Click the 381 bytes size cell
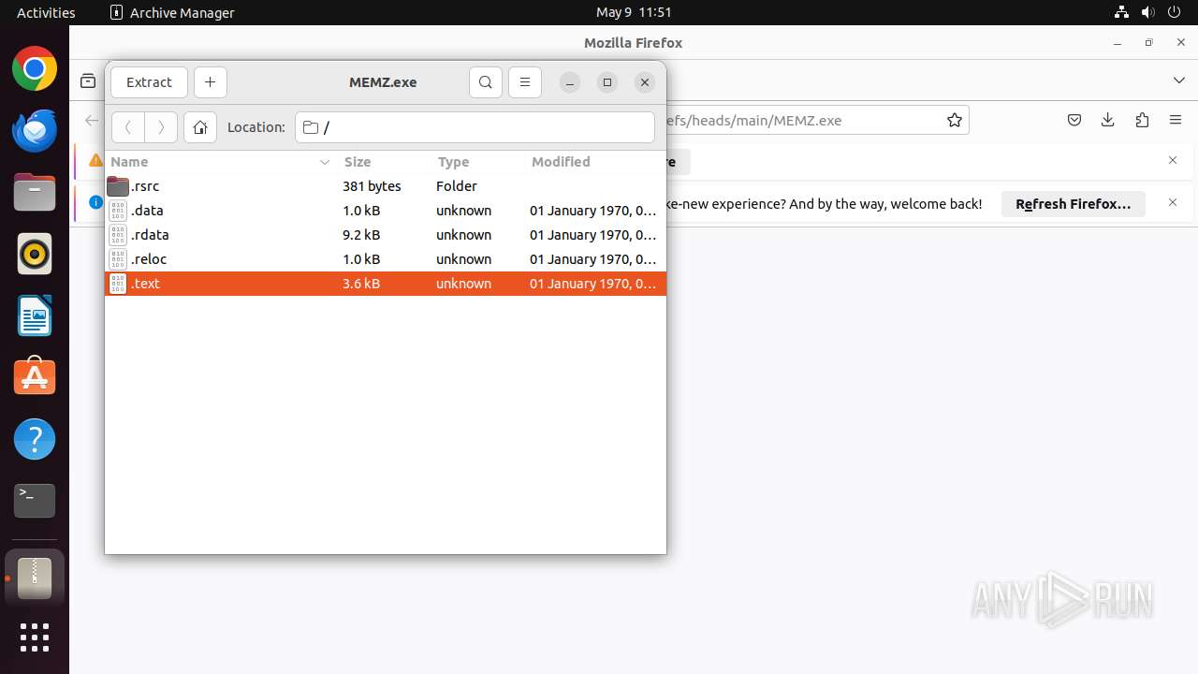Image resolution: width=1198 pixels, height=674 pixels. (x=372, y=186)
